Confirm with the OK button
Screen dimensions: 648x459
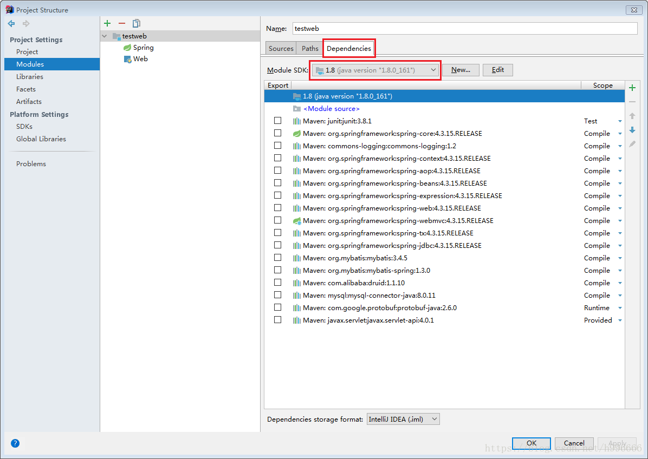[532, 443]
